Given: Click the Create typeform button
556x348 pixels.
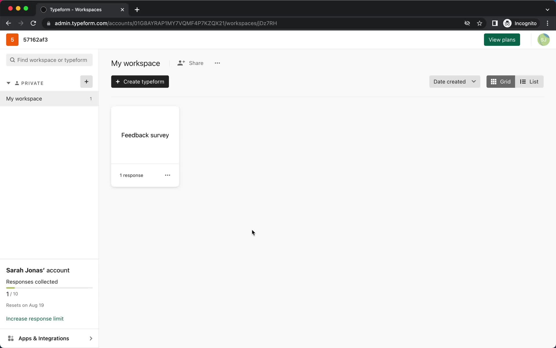Looking at the screenshot, I should tap(140, 81).
